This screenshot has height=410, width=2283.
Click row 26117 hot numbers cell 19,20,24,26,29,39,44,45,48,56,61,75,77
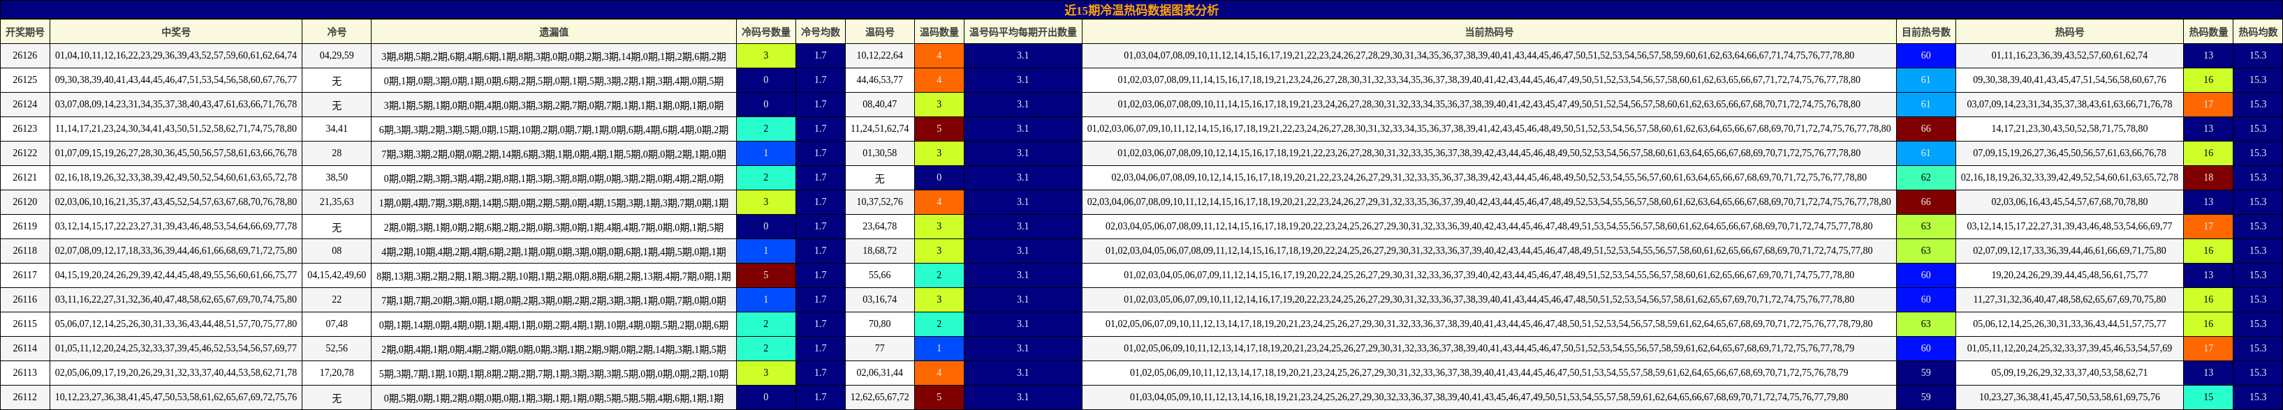2069,275
